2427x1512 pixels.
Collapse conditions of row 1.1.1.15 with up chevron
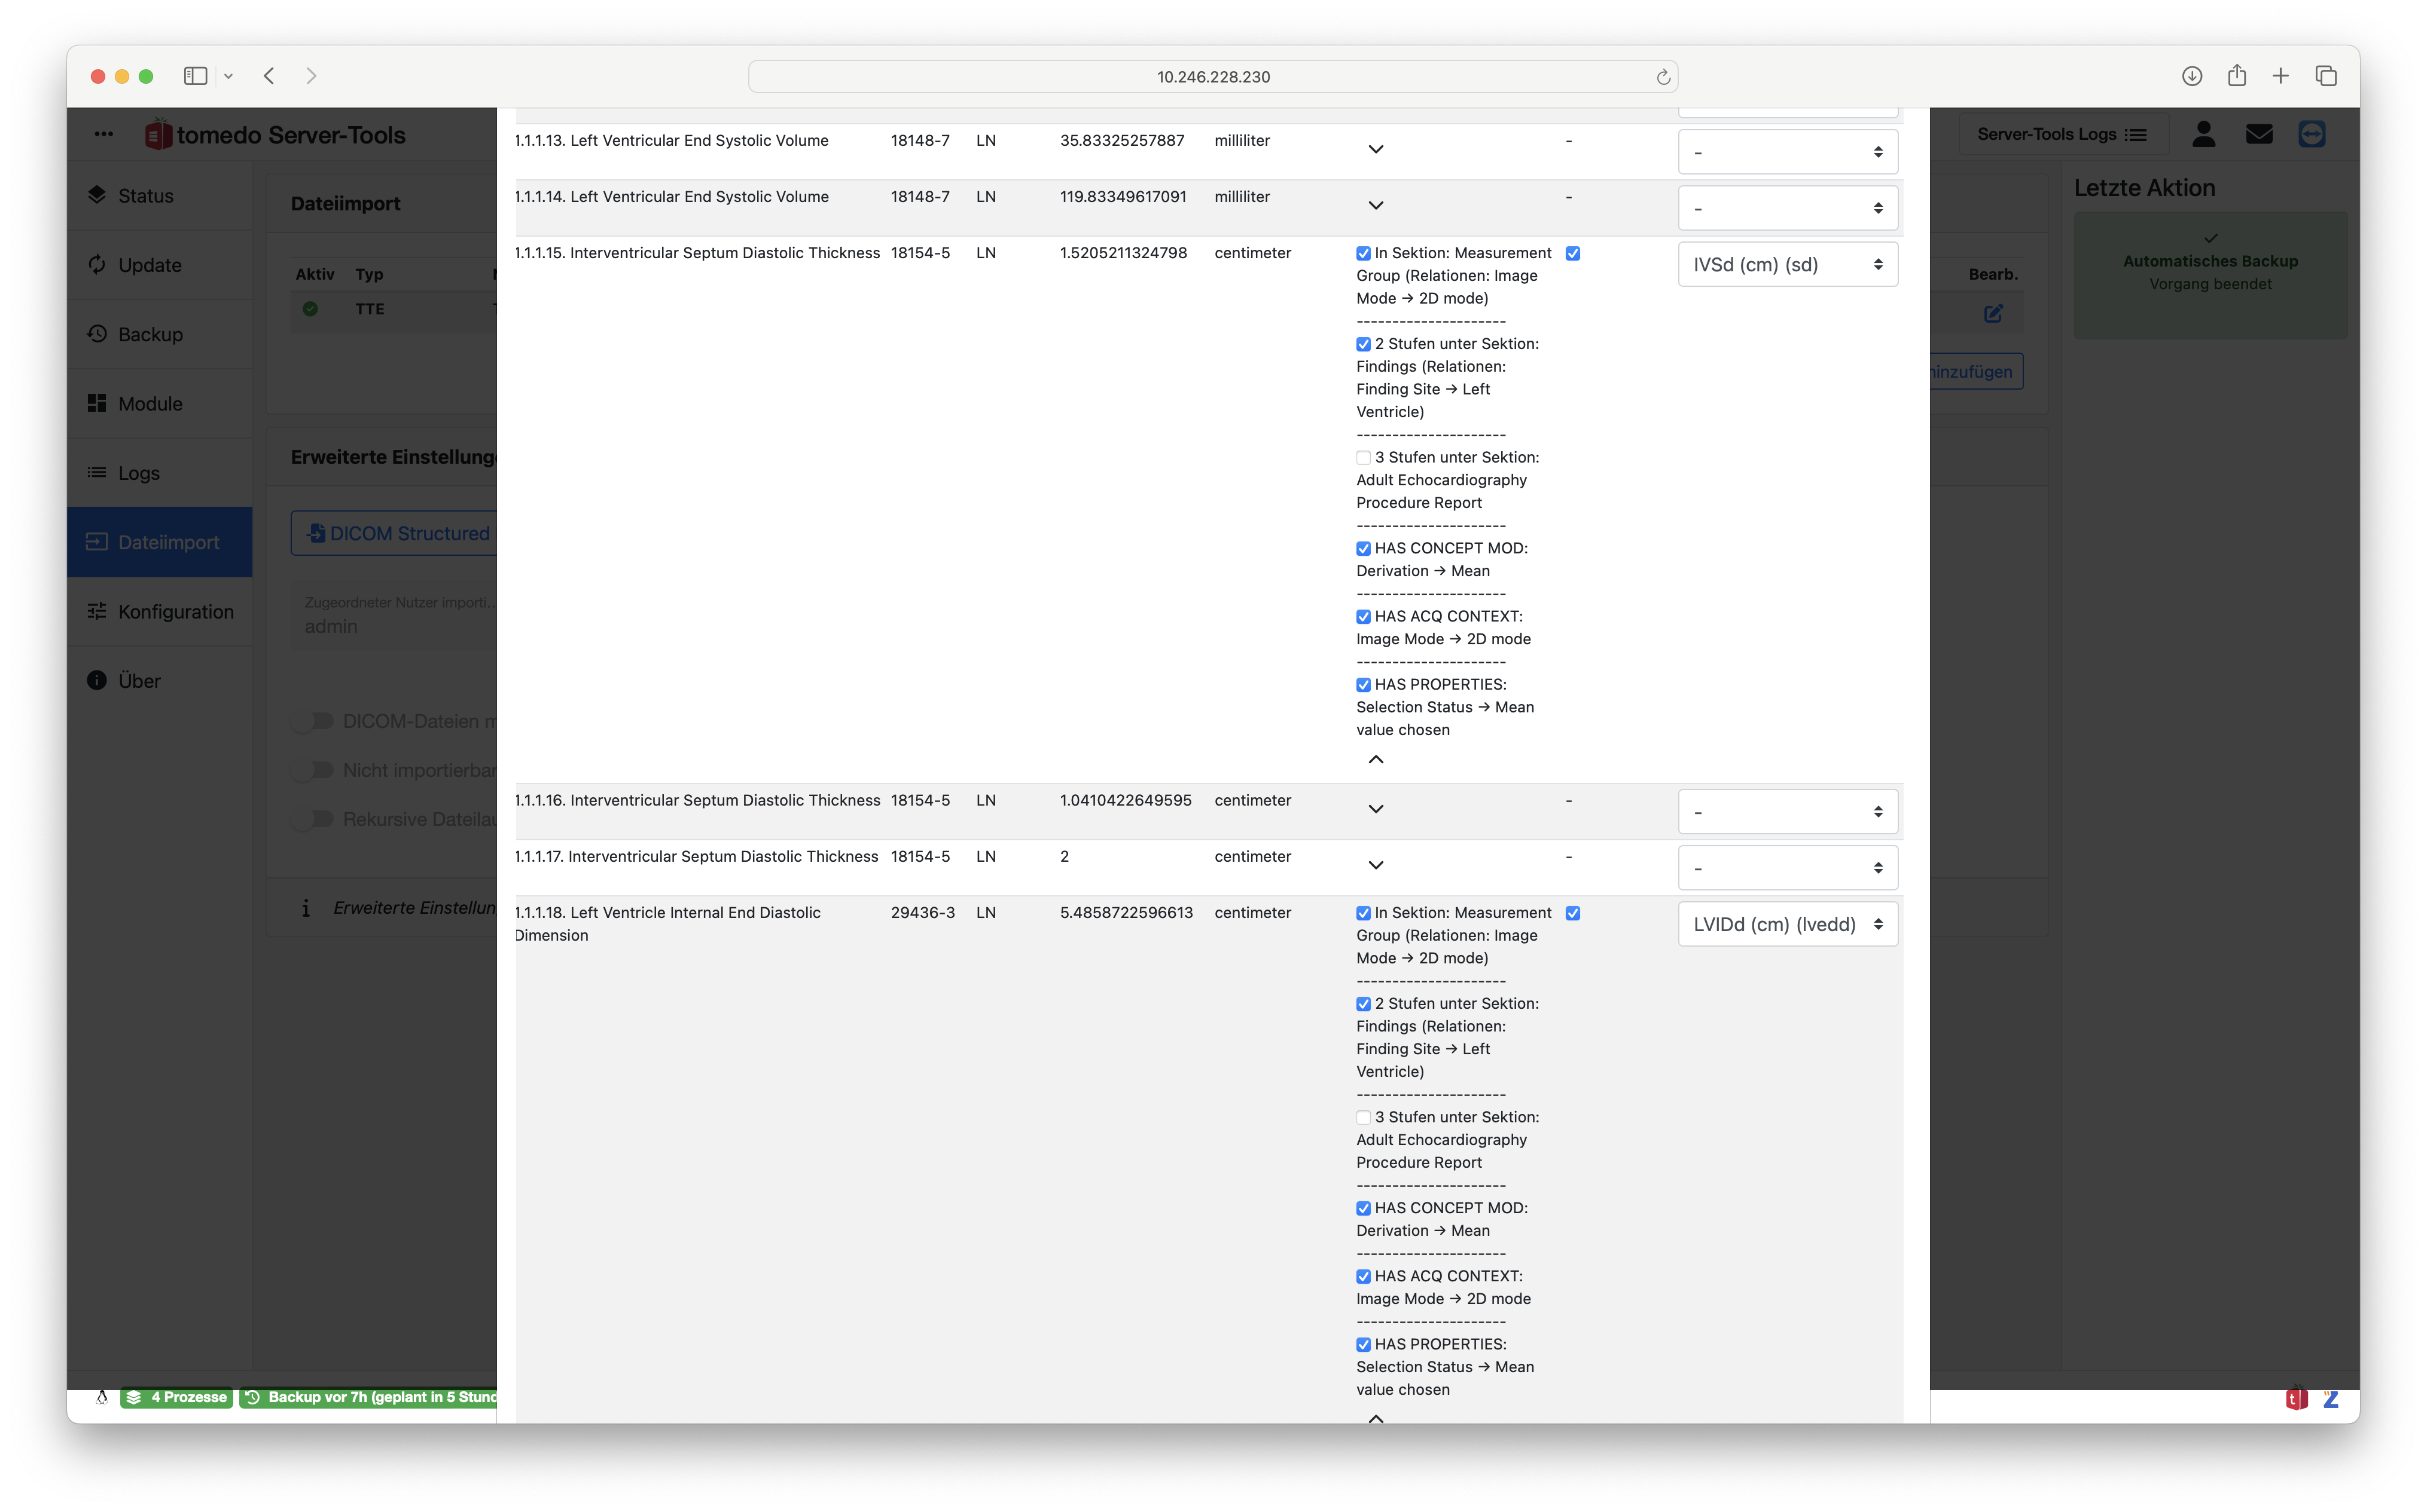tap(1376, 760)
